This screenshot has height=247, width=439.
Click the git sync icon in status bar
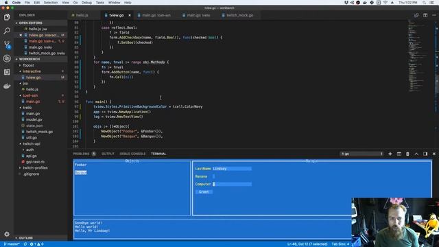[25, 244]
